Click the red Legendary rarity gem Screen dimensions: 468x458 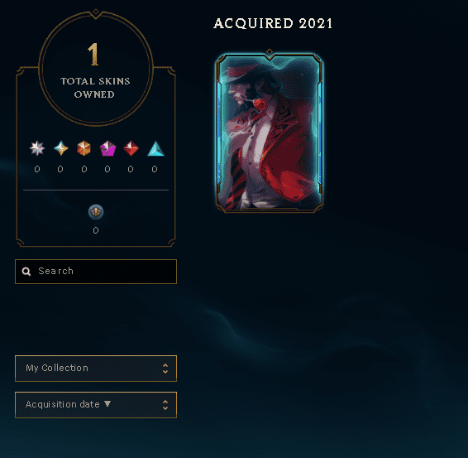point(131,148)
